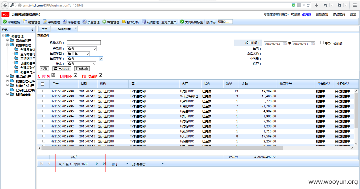Open 15 条每页 page size dropdown
The height and width of the screenshot is (189, 360).
coord(162,164)
